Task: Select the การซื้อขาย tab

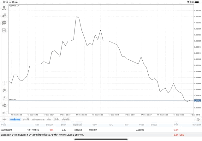Action: point(15,120)
